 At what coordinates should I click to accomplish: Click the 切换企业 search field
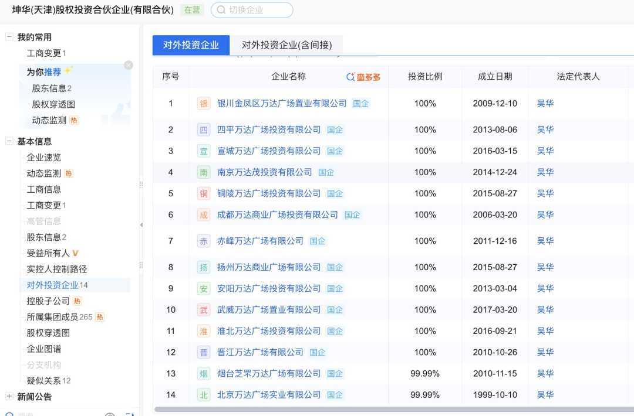point(252,10)
